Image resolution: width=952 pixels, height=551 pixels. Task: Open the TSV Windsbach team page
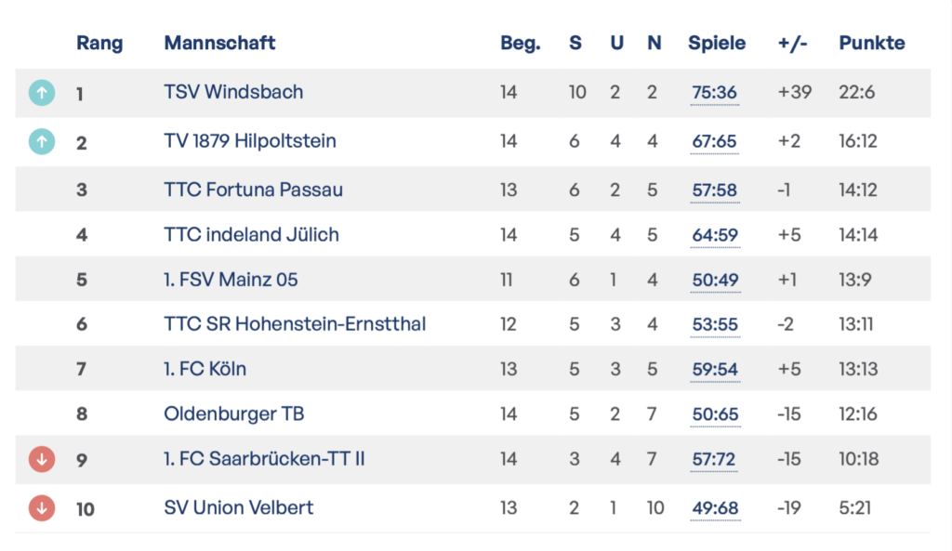233,92
